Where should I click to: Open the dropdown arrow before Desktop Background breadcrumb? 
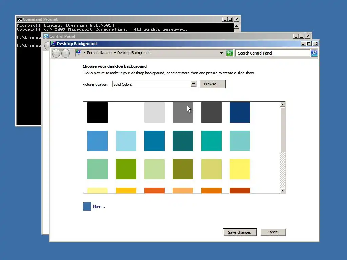click(115, 53)
